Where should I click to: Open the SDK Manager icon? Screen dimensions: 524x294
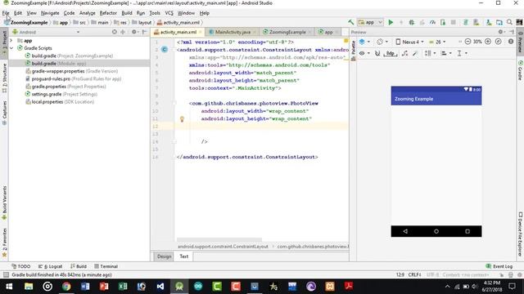489,22
